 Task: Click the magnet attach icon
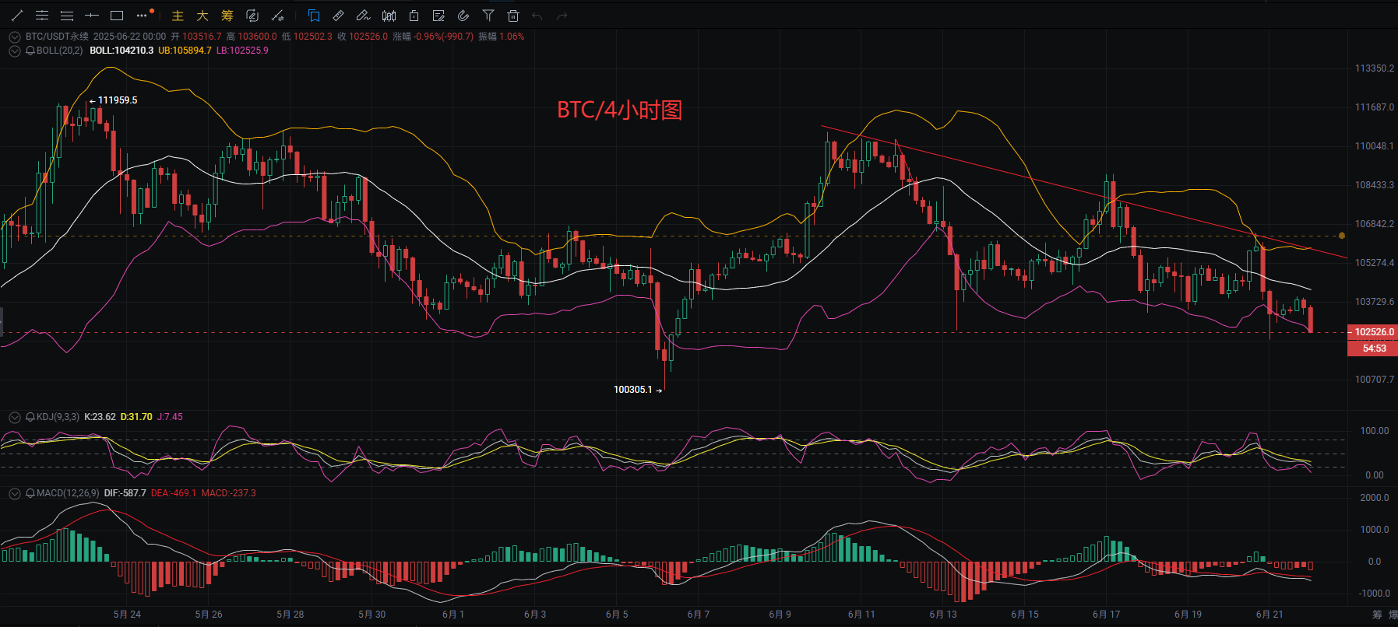[x=463, y=16]
